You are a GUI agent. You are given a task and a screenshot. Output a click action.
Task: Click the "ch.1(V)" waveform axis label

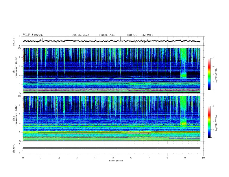pyautogui.click(x=14, y=41)
